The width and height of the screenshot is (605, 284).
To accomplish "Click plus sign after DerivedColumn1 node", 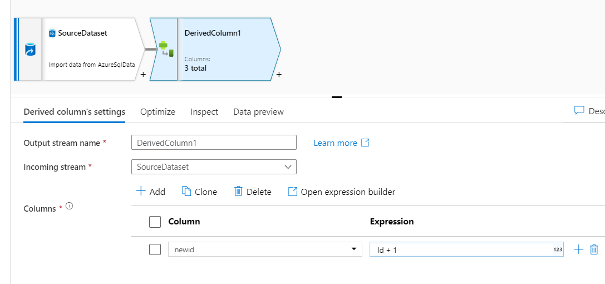I will 279,75.
